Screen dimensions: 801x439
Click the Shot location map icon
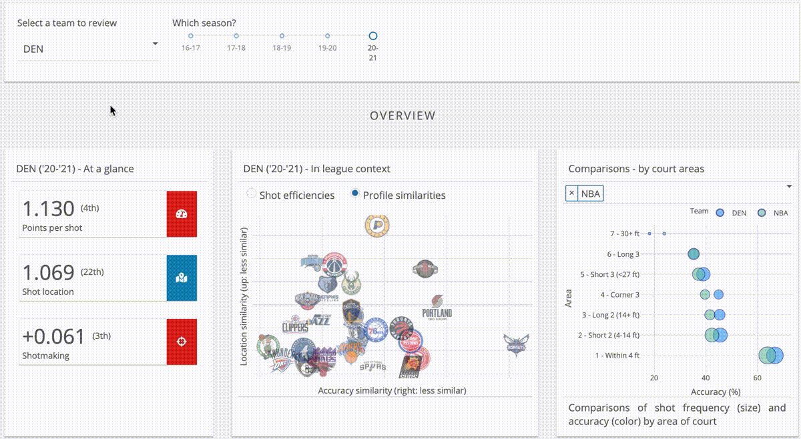(182, 278)
